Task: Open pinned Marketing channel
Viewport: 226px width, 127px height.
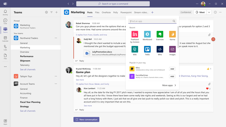Action: [36, 26]
